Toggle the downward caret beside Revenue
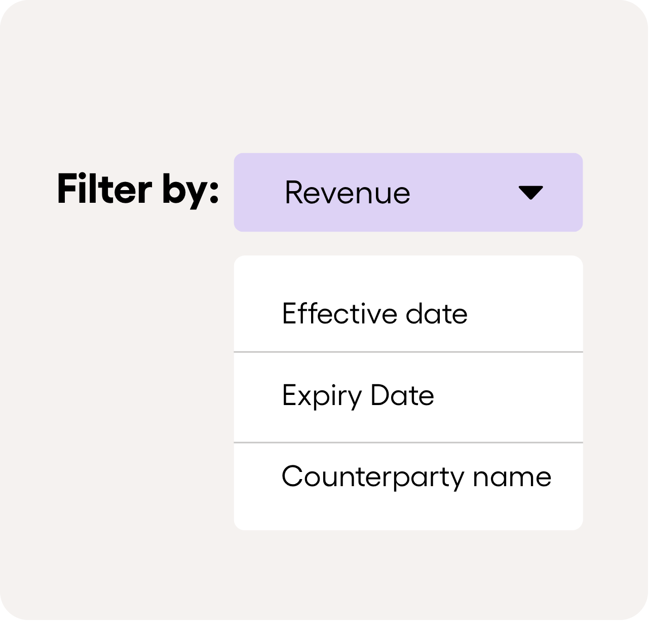 530,193
